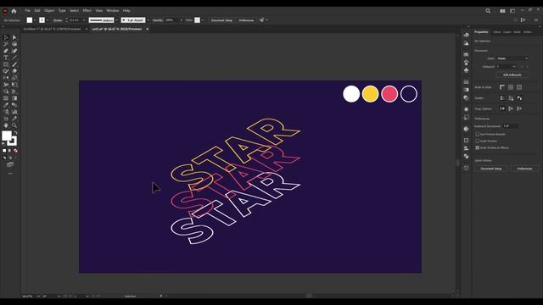This screenshot has height=305, width=543.
Task: Click Document Setup in Quick Actions
Action: click(x=491, y=169)
